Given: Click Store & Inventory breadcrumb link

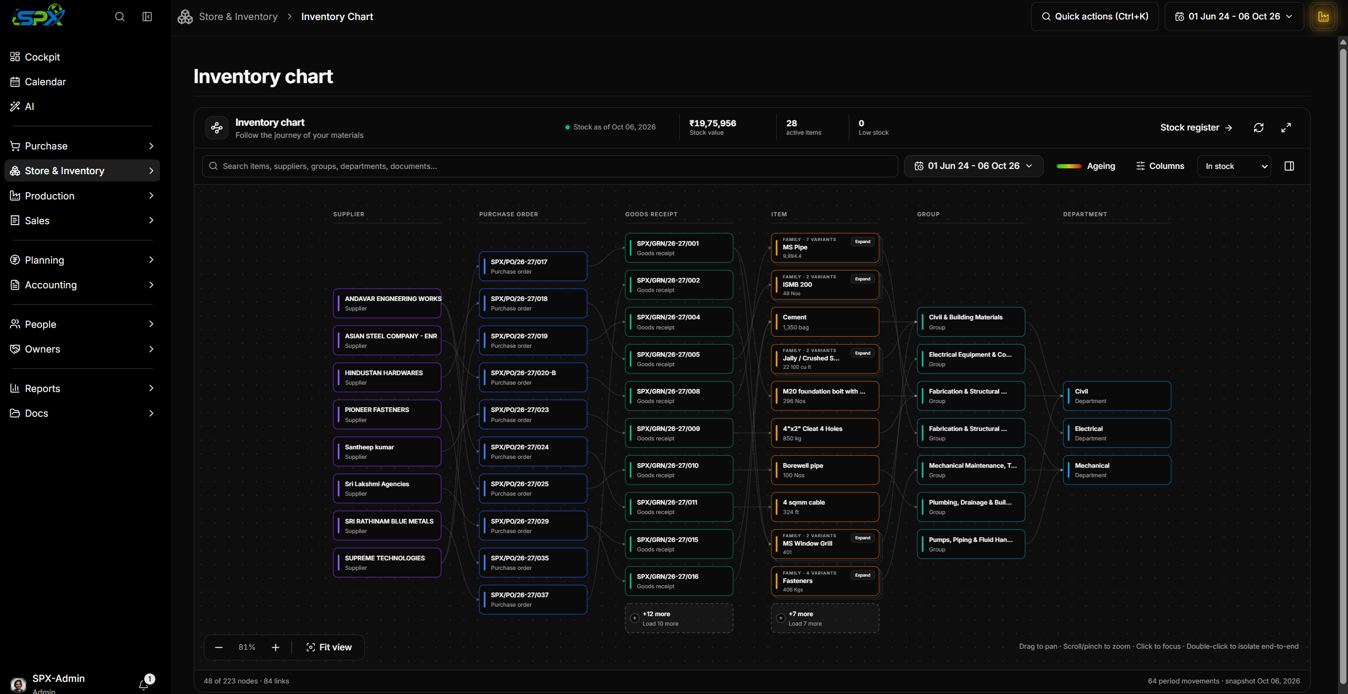Looking at the screenshot, I should (x=238, y=17).
